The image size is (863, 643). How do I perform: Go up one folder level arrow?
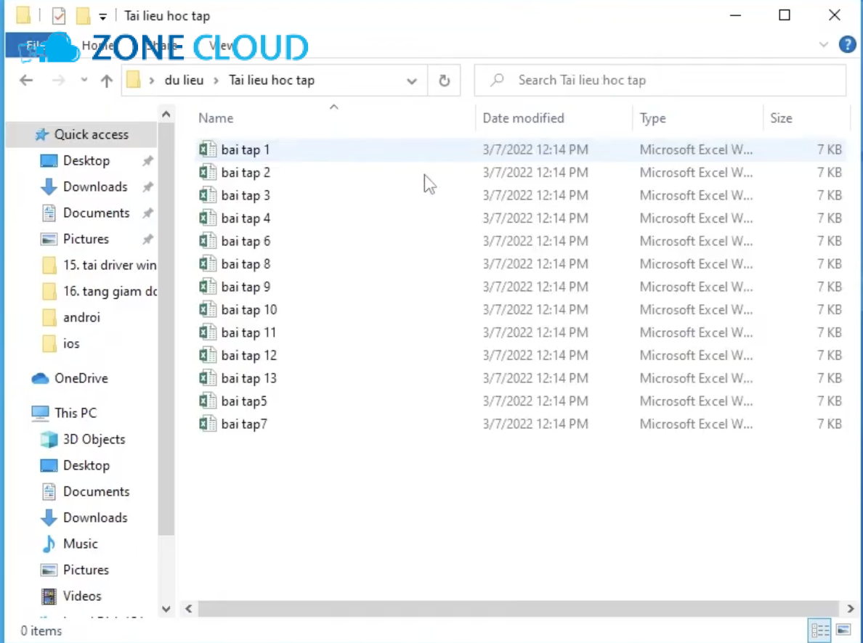tap(106, 81)
